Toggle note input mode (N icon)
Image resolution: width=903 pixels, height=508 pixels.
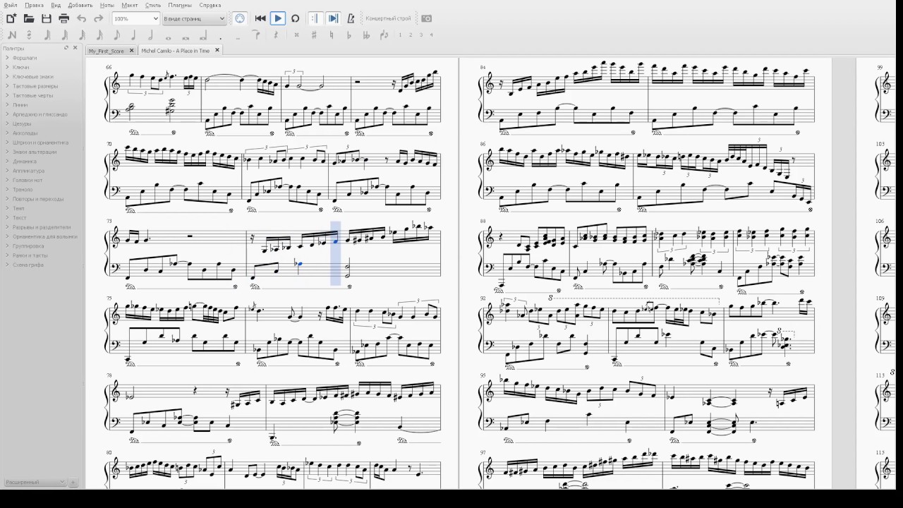[x=11, y=35]
